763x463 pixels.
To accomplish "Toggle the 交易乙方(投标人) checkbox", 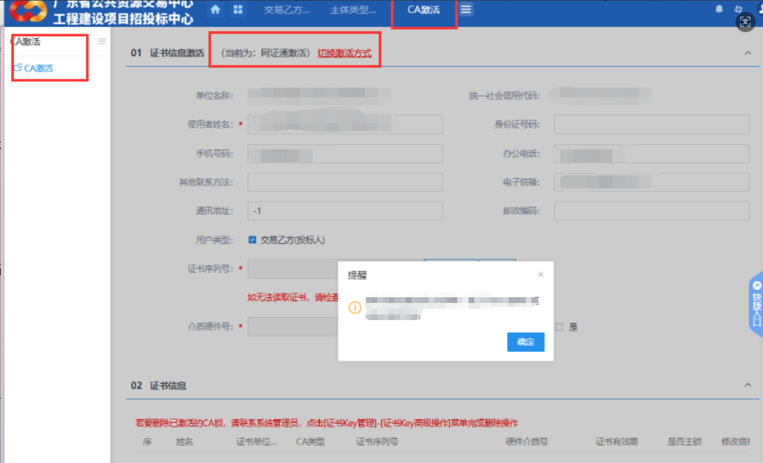I will pyautogui.click(x=252, y=240).
